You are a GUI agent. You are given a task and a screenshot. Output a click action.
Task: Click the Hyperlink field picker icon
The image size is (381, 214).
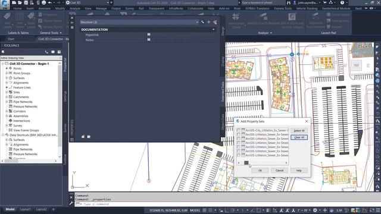[x=149, y=34]
